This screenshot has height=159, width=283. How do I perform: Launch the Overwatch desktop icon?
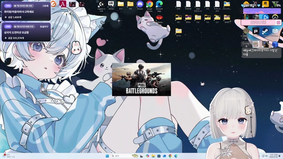[275, 17]
